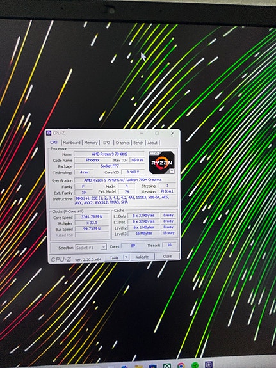Show the About tab
276x368 pixels.
152,143
